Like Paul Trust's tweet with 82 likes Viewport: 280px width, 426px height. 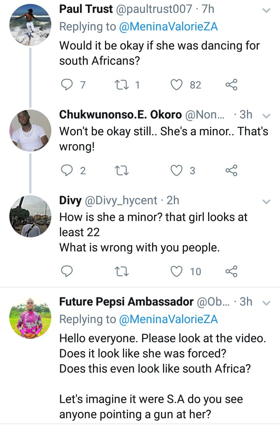(x=178, y=85)
